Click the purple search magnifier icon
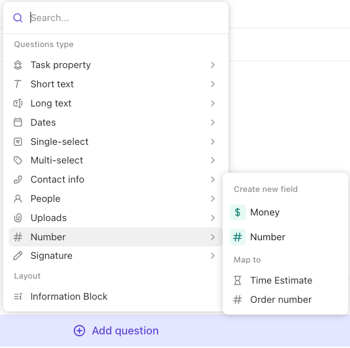 17,18
